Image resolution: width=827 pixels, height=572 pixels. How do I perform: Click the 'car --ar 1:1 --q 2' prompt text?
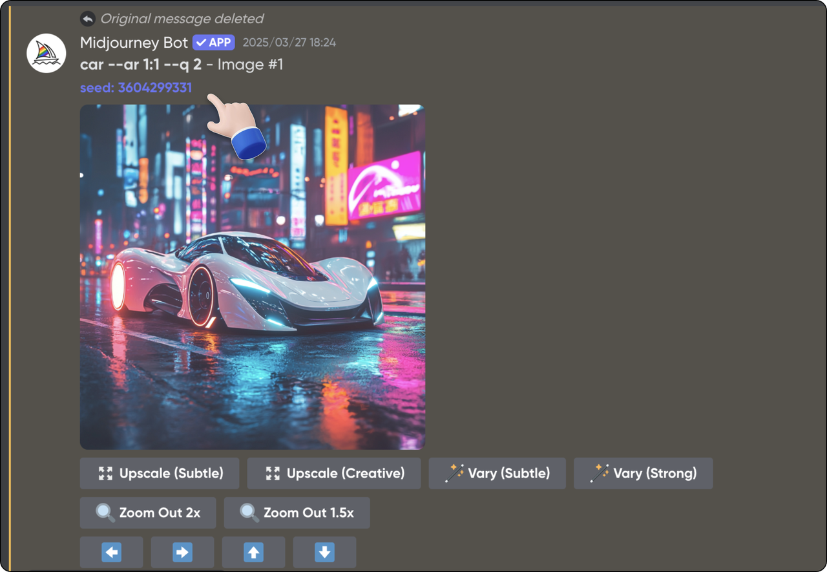pyautogui.click(x=141, y=65)
